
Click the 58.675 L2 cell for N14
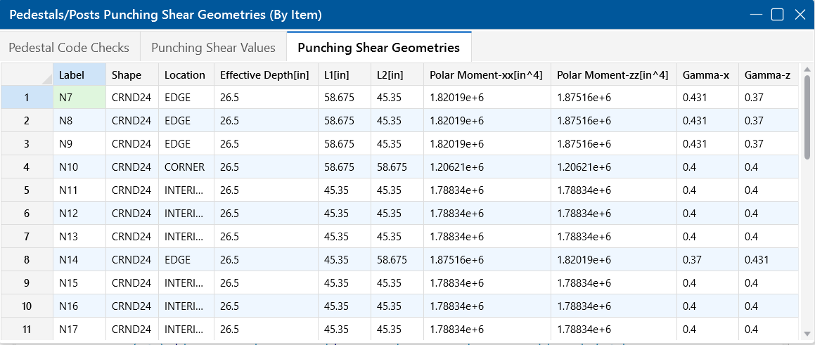coord(397,260)
